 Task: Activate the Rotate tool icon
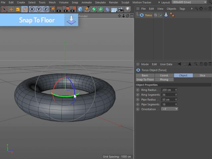pyautogui.click(x=24, y=9)
